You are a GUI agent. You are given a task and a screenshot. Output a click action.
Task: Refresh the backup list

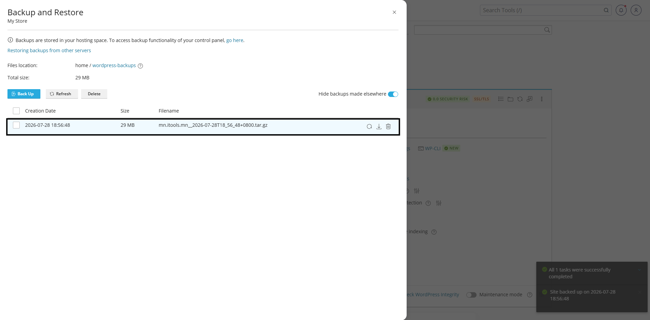click(62, 94)
